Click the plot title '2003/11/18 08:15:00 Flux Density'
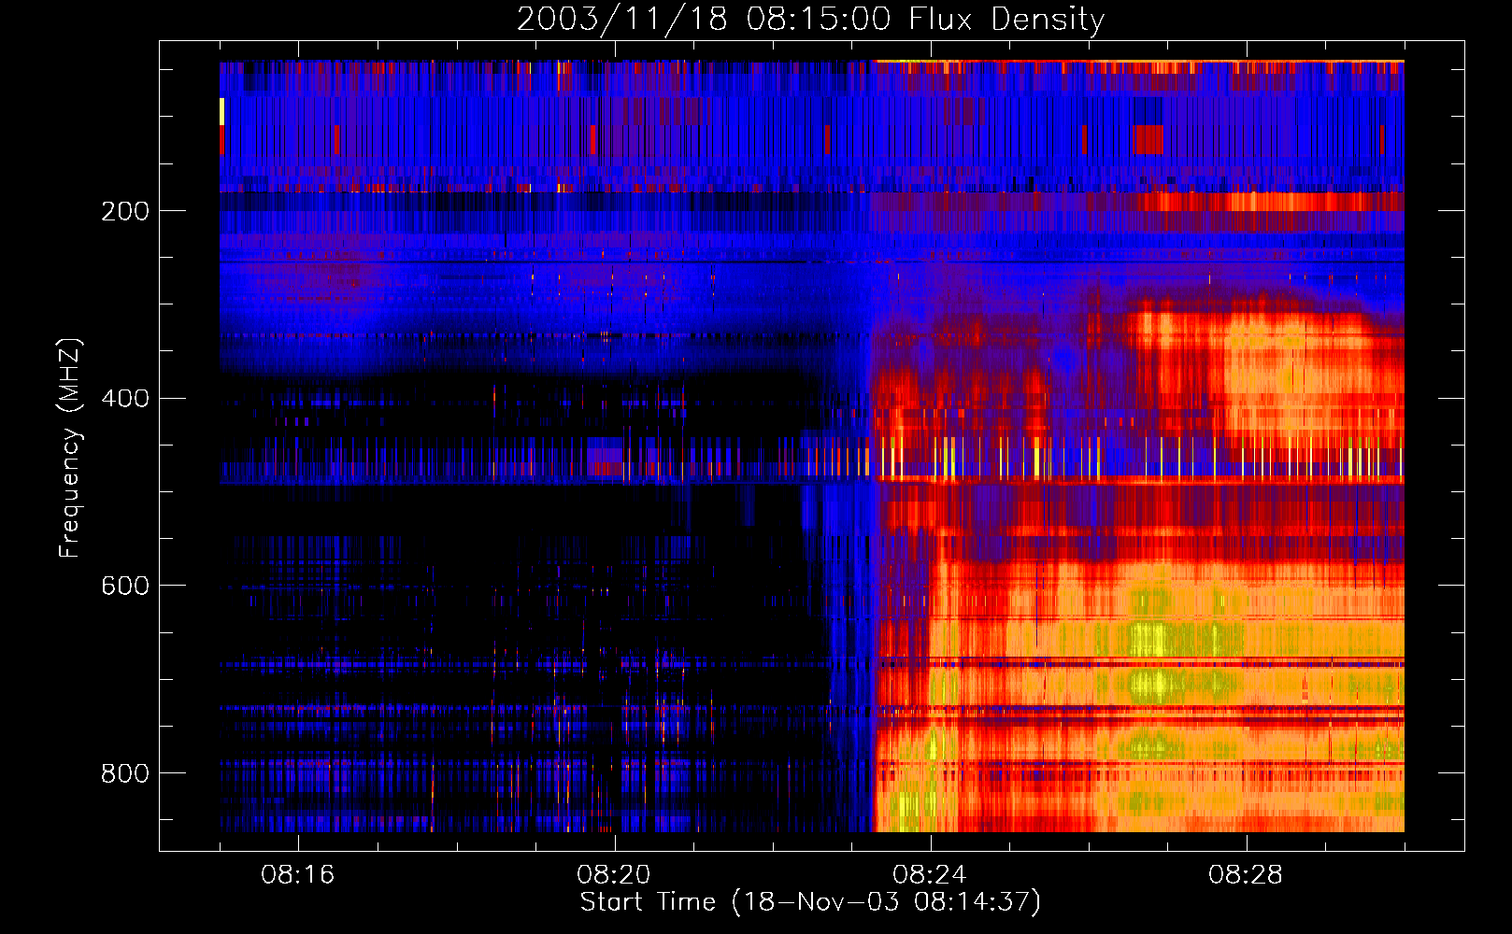Viewport: 1512px width, 934px height. pos(810,19)
